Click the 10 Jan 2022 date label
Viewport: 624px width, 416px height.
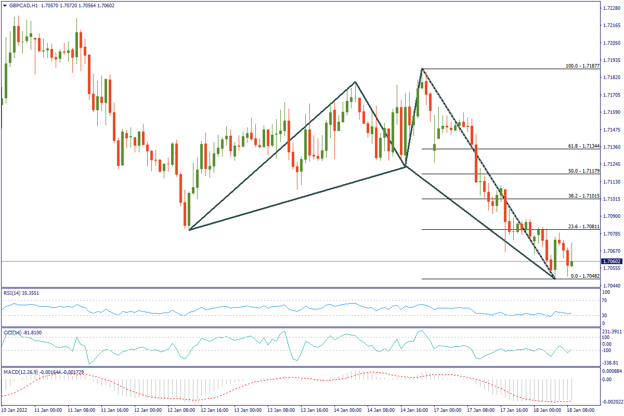click(16, 410)
